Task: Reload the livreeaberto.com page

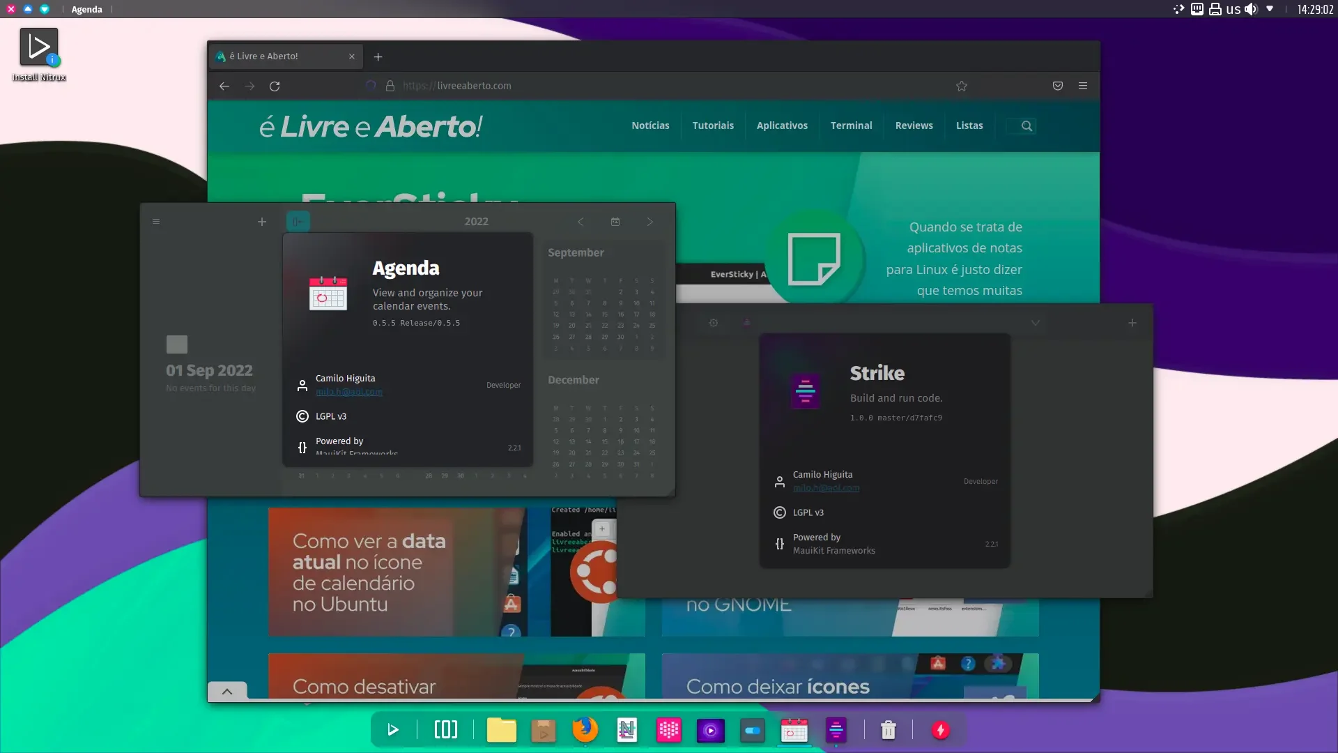Action: (275, 86)
